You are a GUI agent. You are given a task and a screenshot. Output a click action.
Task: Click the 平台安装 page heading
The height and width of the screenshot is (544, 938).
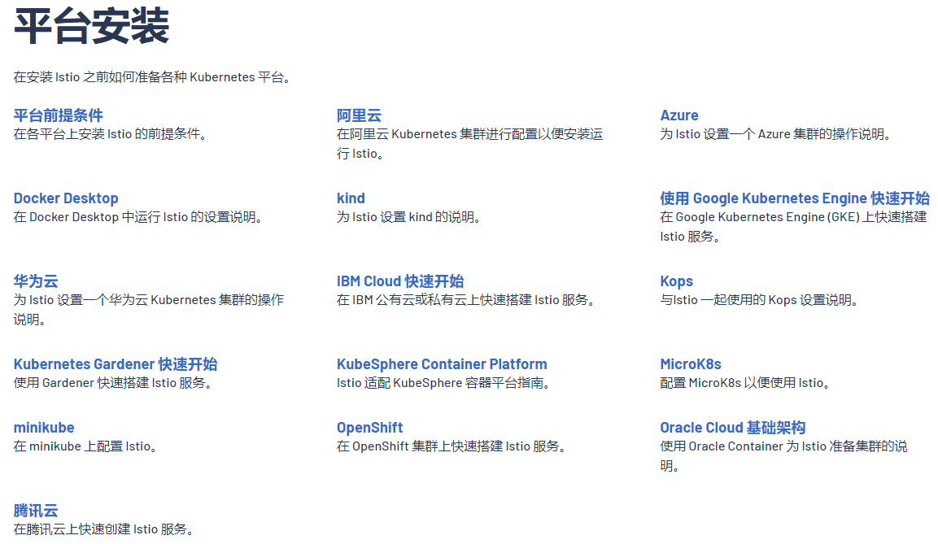91,27
